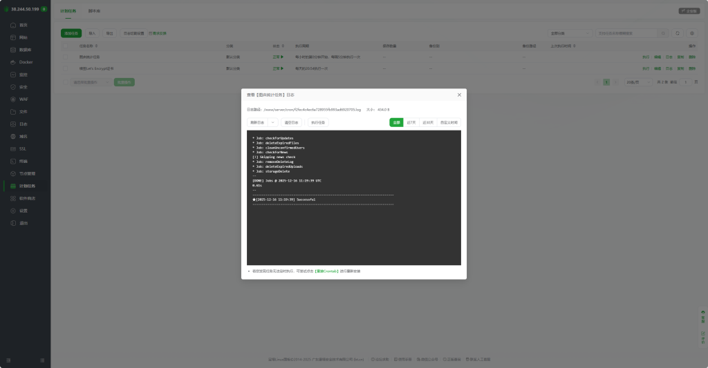Click the search magnifier icon
708x368 pixels.
click(663, 33)
